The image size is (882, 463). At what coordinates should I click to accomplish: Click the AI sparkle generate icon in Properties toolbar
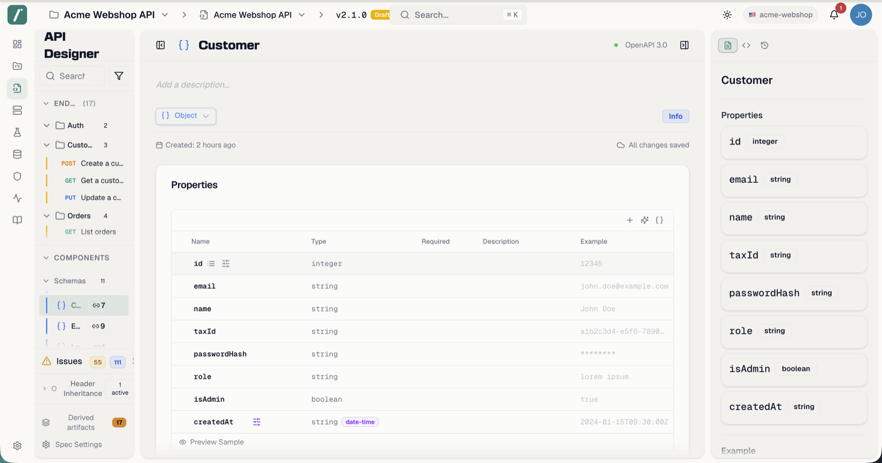644,220
